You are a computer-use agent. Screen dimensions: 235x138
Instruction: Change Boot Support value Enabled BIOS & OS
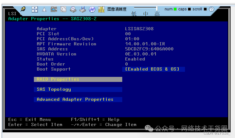click(154, 69)
